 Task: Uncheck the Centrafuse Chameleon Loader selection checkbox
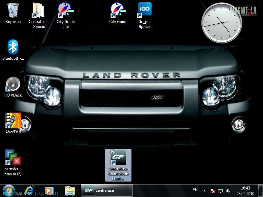[112, 151]
